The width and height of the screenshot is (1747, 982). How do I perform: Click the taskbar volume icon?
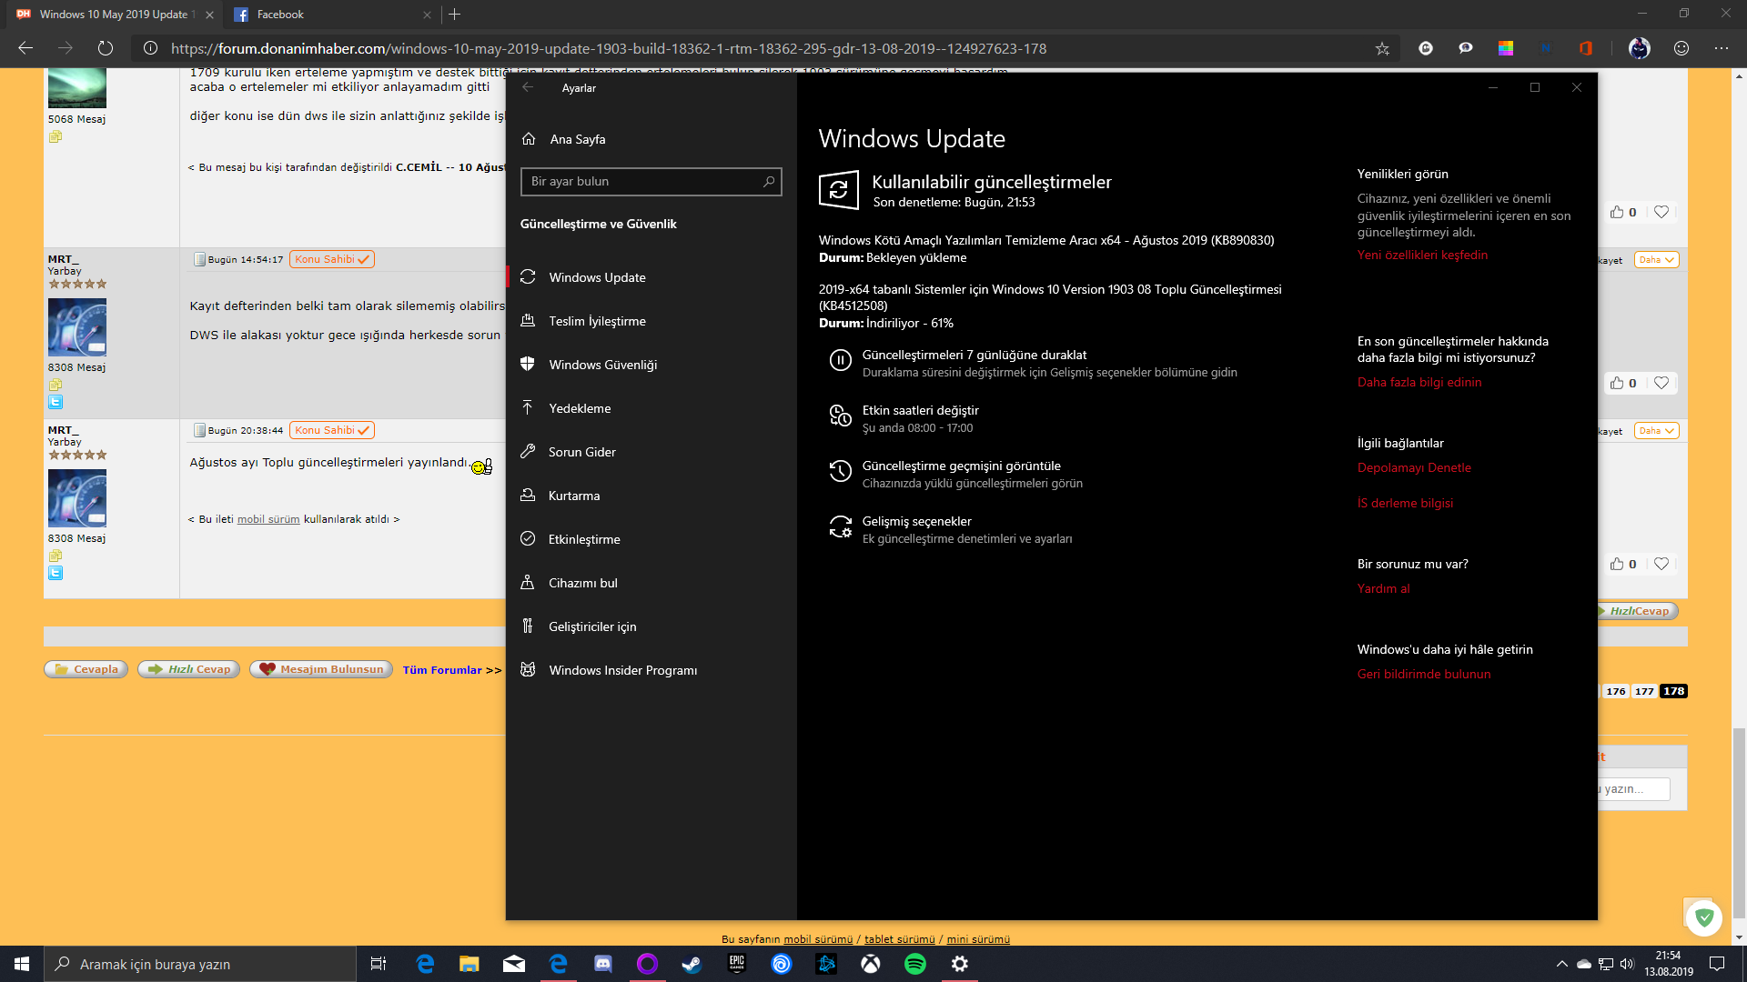pyautogui.click(x=1627, y=964)
